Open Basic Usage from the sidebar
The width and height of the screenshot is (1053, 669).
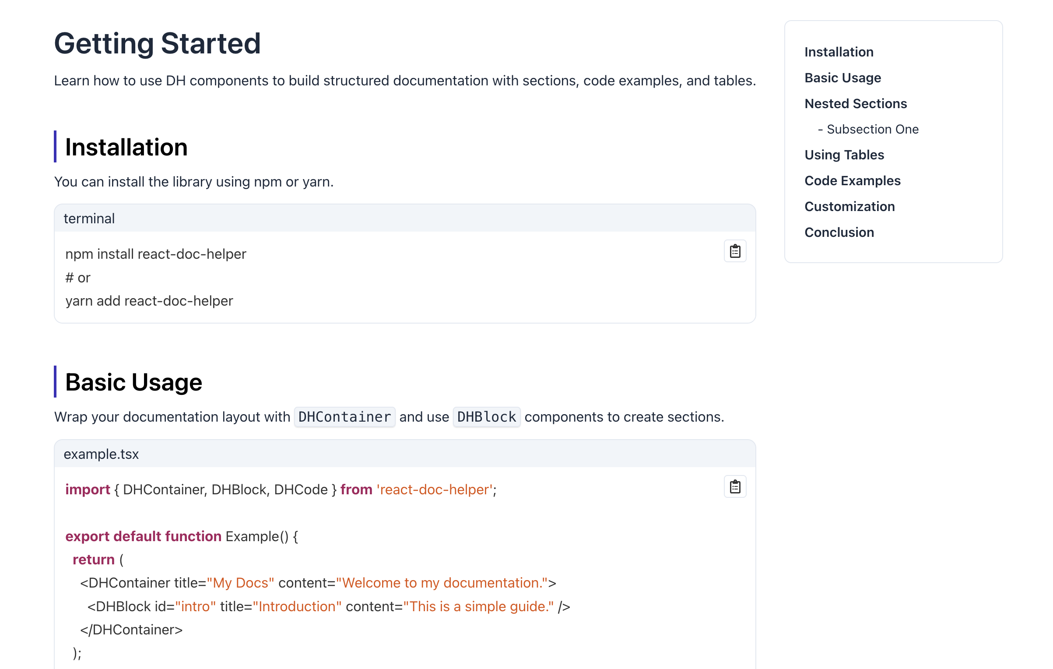coord(842,78)
